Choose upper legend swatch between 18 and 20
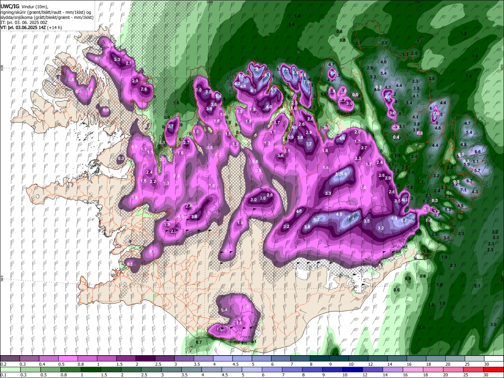 pyautogui.click(x=435, y=359)
